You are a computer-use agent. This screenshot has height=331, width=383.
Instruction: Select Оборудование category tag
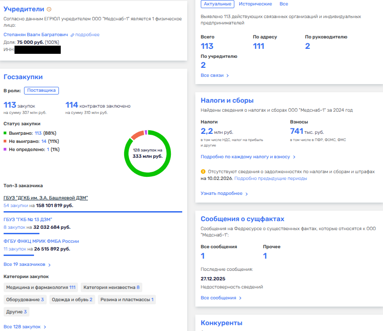click(x=24, y=299)
